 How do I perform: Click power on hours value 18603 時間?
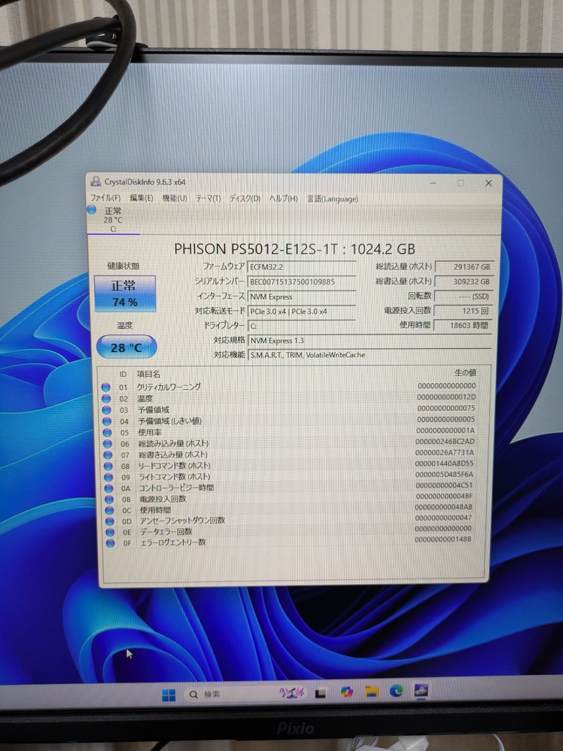click(x=464, y=325)
